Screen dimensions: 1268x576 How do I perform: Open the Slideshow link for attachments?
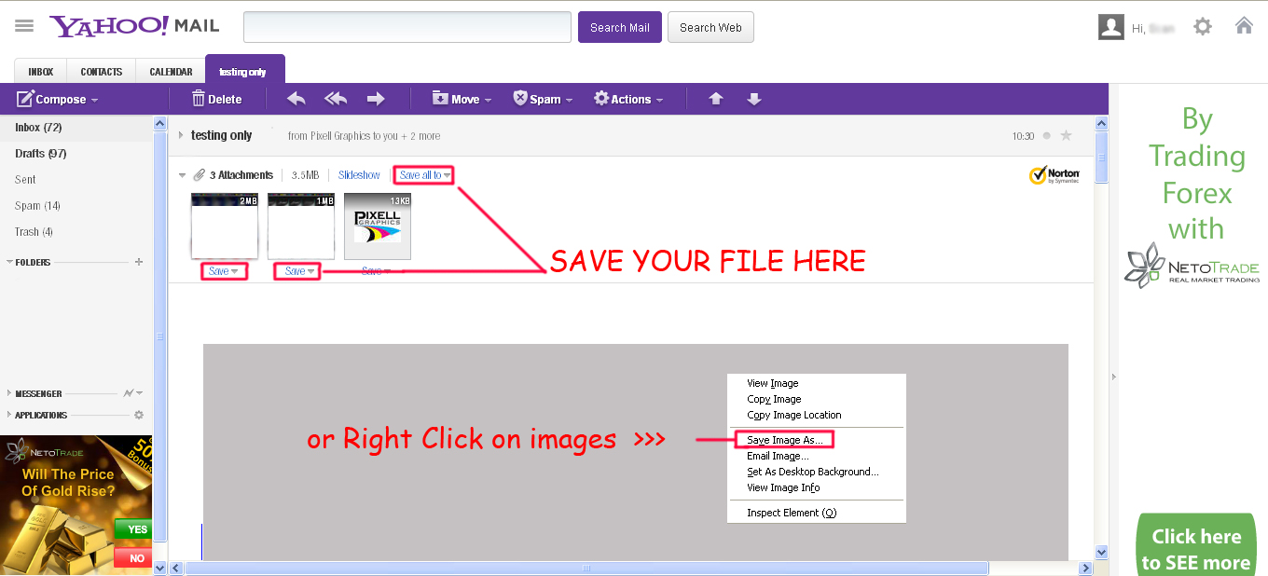(359, 175)
